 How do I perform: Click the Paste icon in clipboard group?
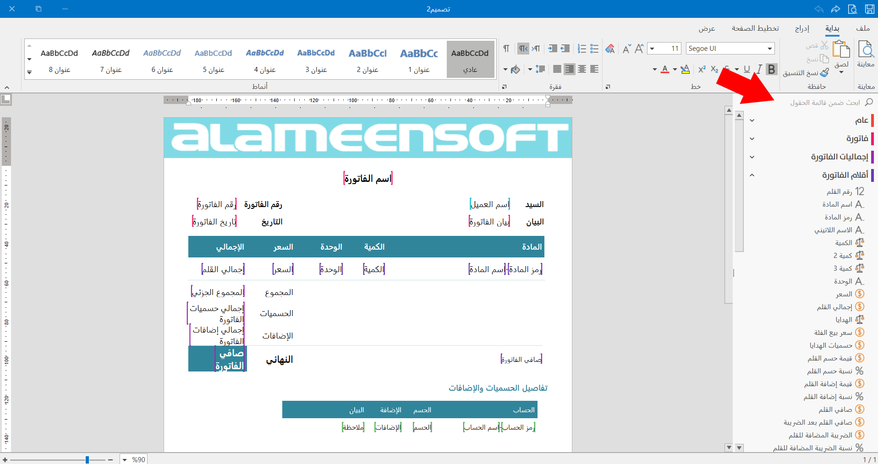pyautogui.click(x=841, y=49)
